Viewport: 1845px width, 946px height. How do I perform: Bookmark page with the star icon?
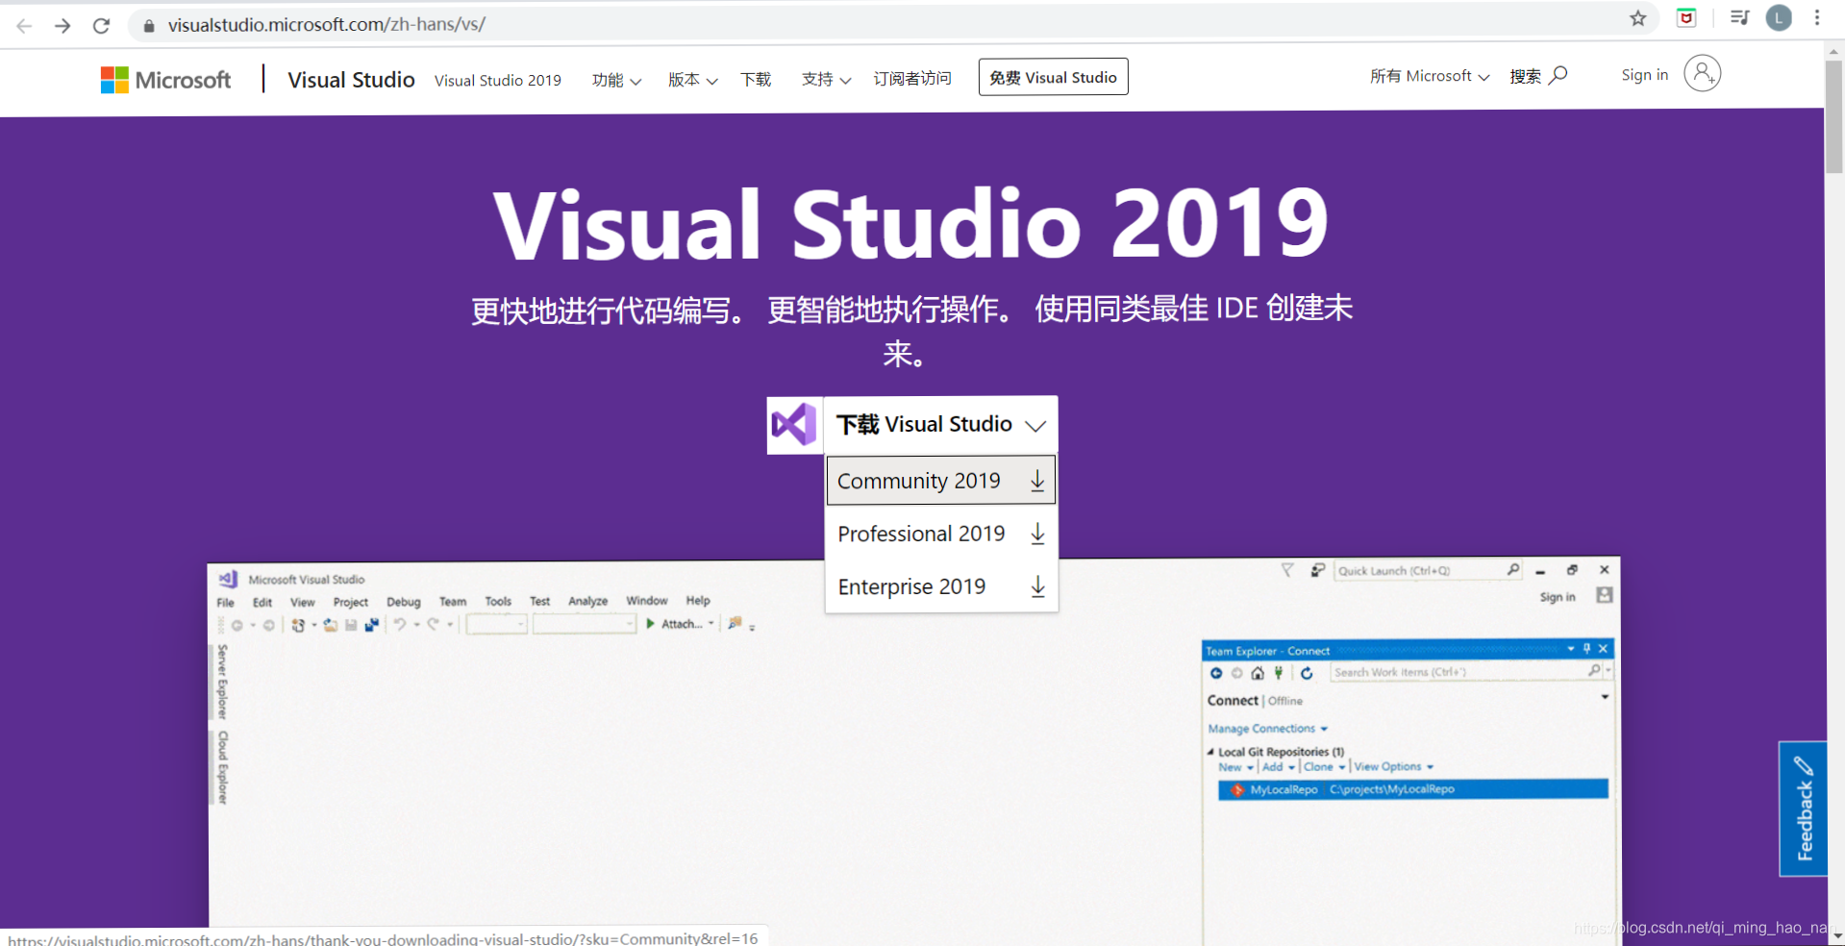click(x=1638, y=18)
